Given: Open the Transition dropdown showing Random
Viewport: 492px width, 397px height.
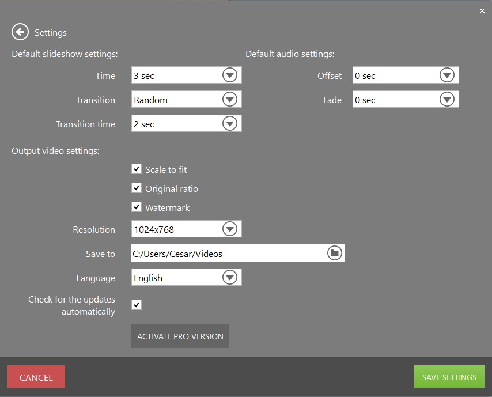Looking at the screenshot, I should tap(229, 99).
